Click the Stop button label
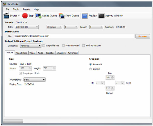The width and height of the screenshot is (153, 126). point(31,16)
